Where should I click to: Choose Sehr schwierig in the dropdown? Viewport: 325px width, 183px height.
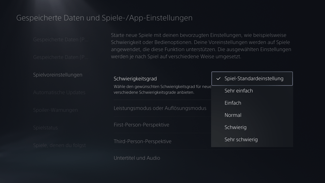[252, 140]
